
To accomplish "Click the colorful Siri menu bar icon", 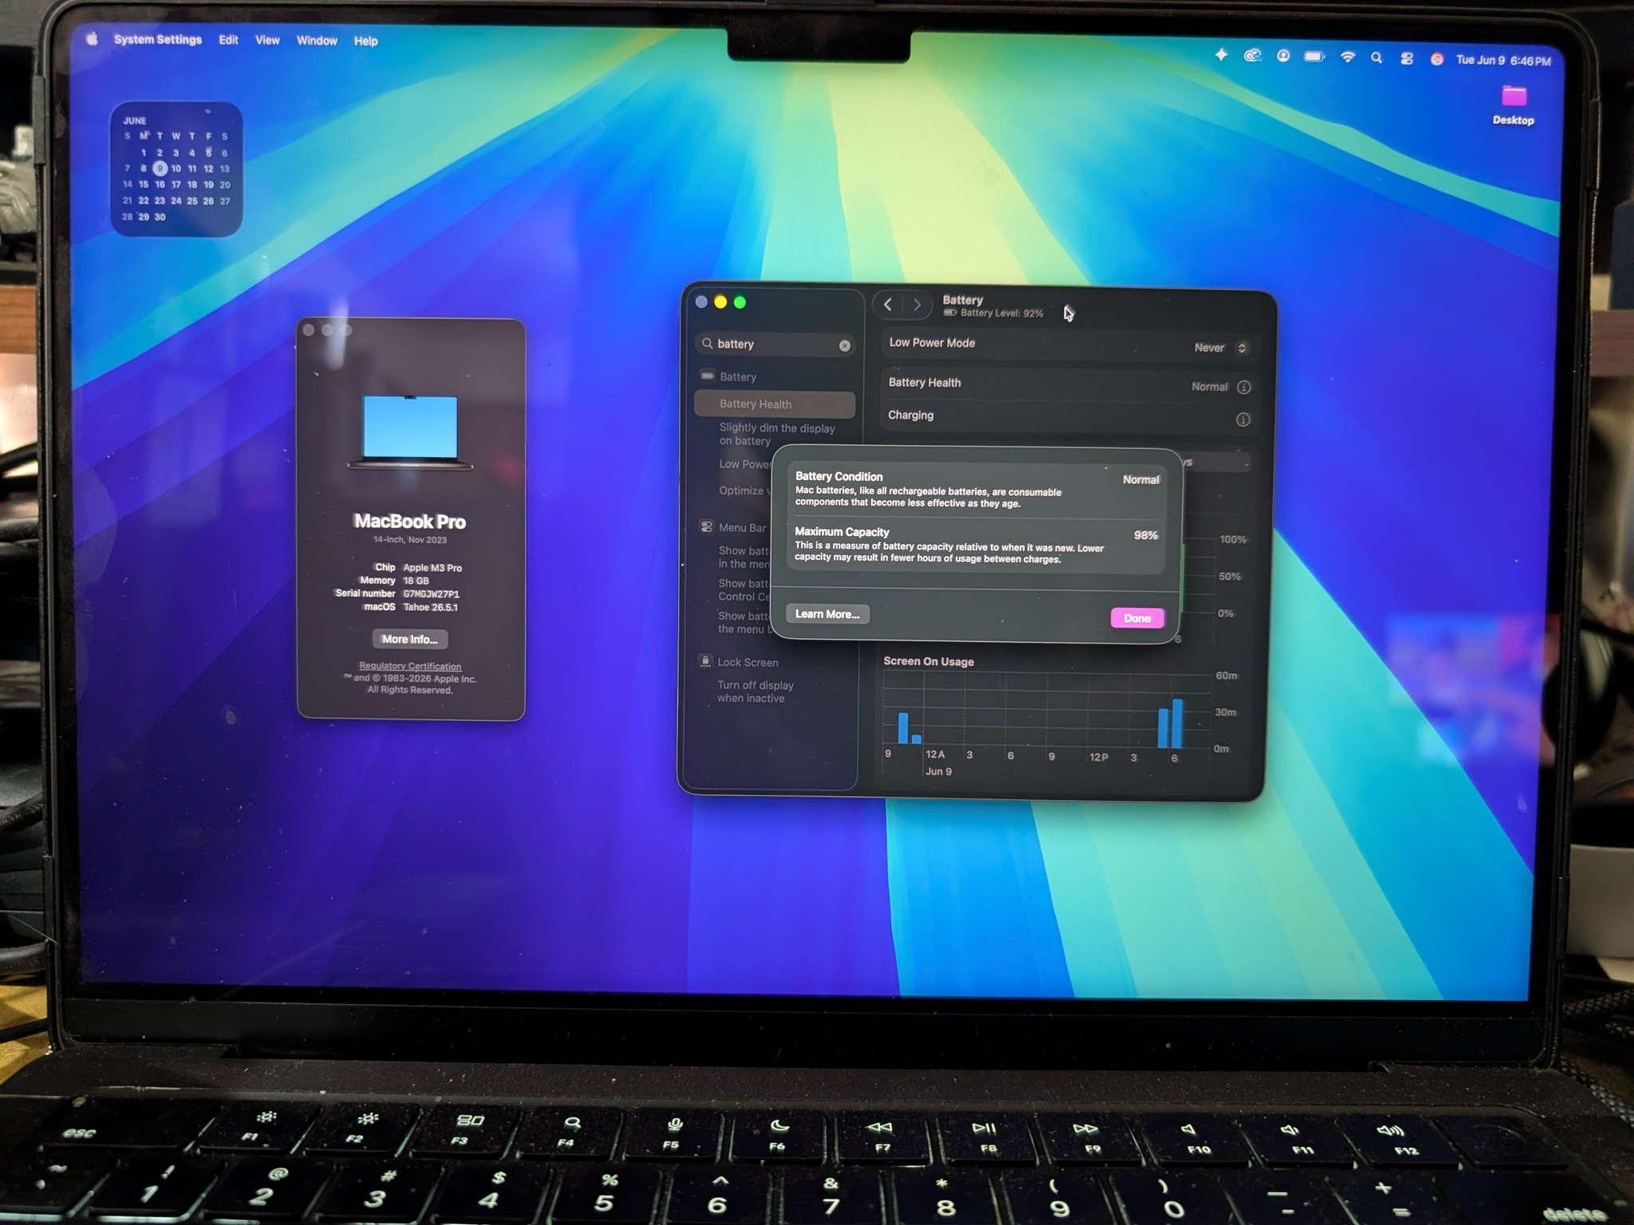I will click(x=1436, y=59).
